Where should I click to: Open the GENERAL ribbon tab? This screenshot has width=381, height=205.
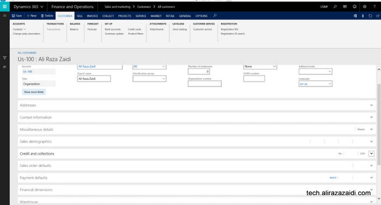click(185, 16)
